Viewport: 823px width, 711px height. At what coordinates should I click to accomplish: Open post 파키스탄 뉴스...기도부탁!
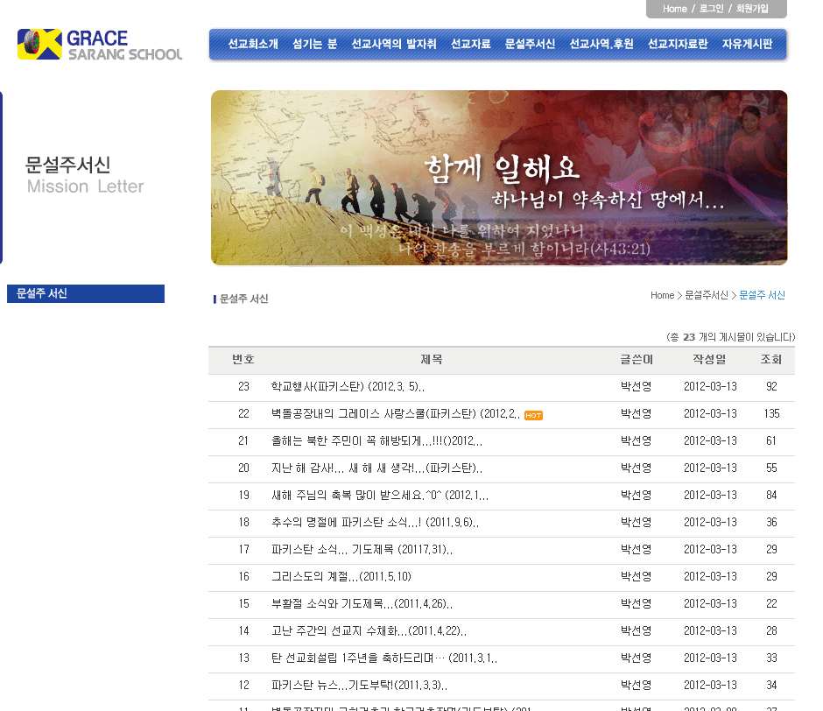359,686
